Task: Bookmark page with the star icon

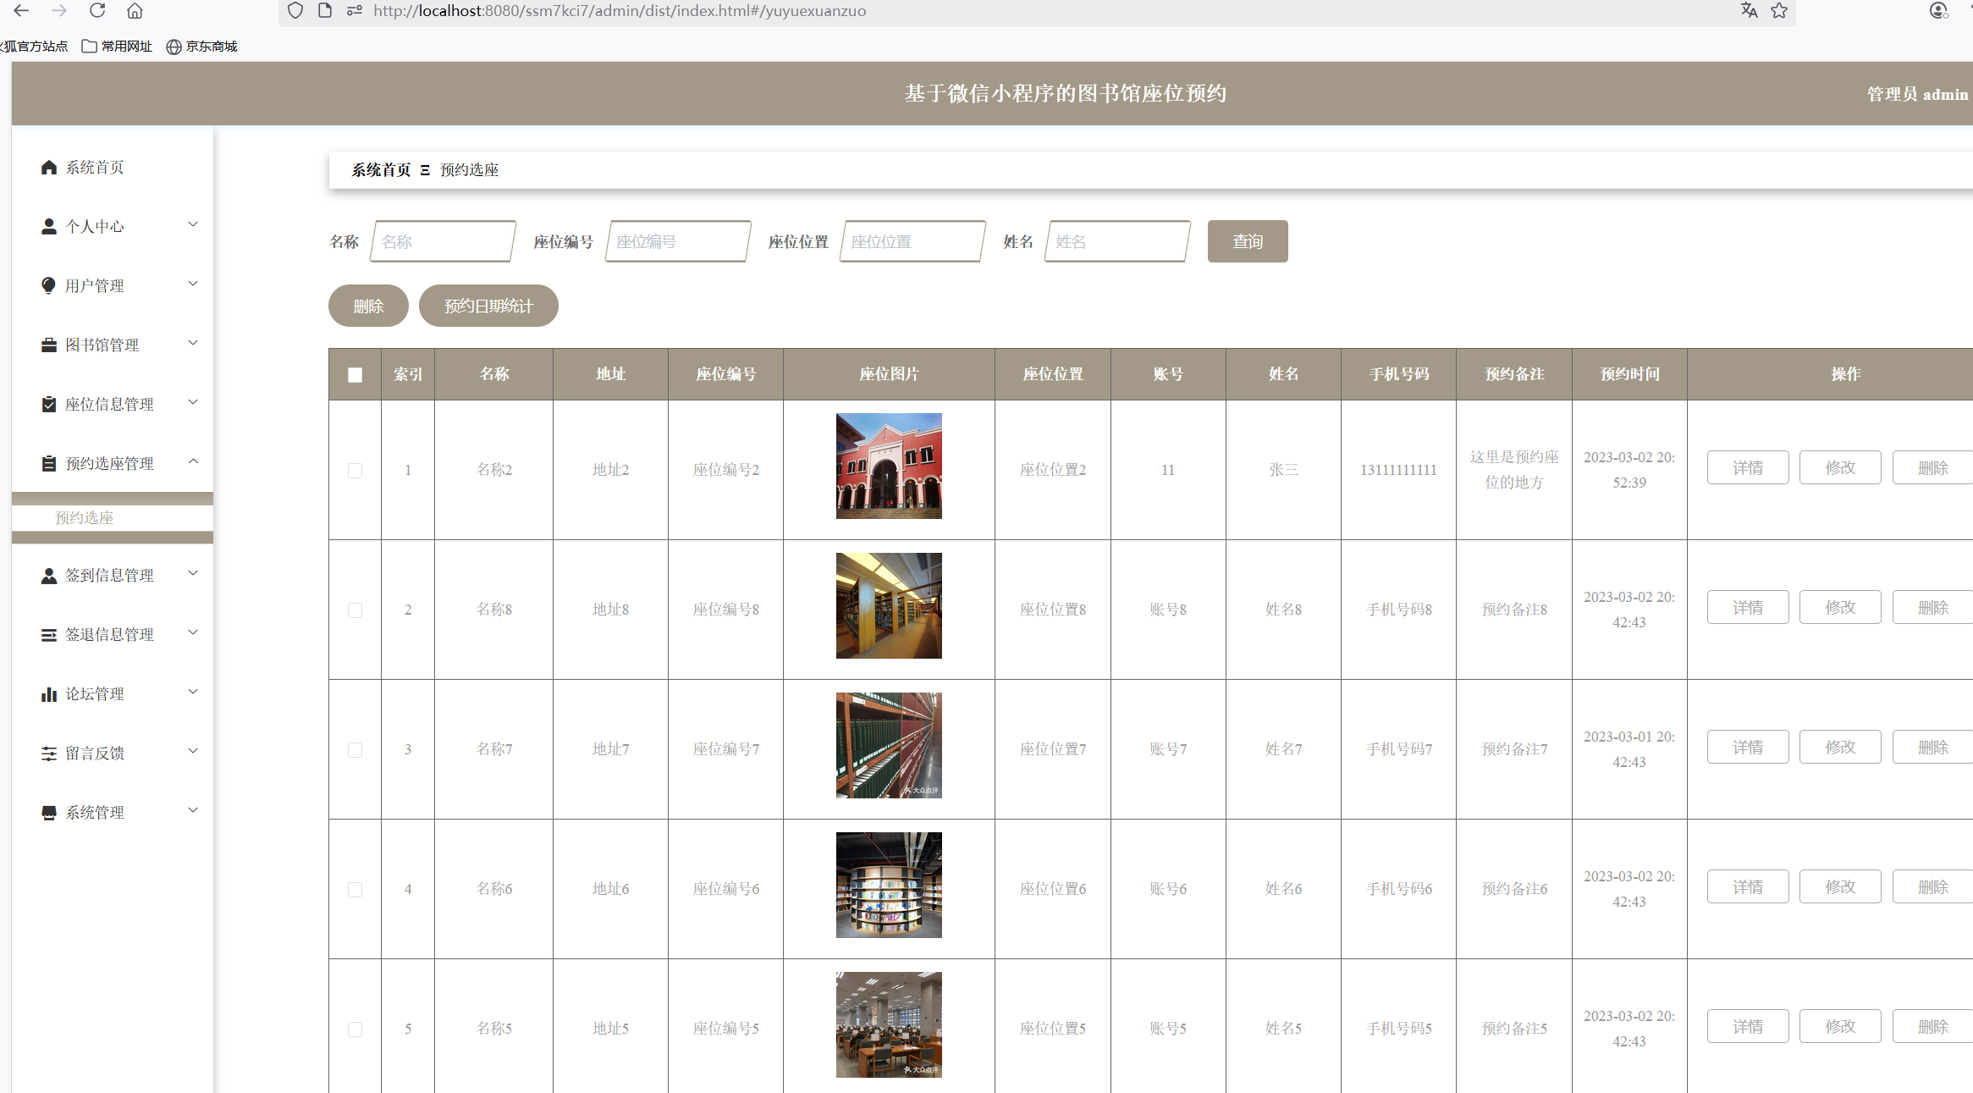Action: pyautogui.click(x=1779, y=11)
